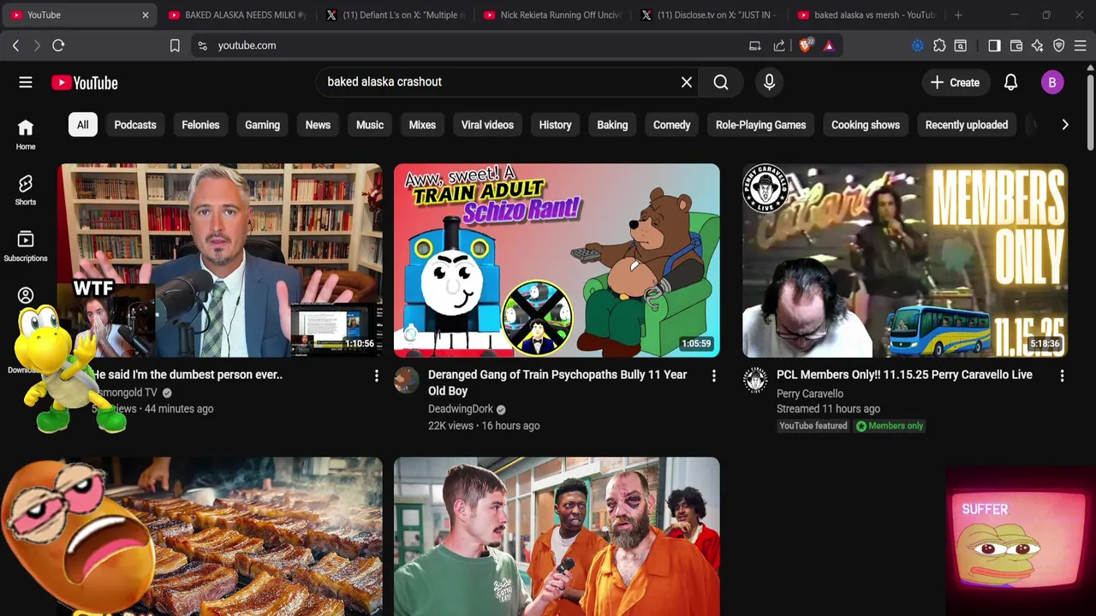Select the All filter chip
Image resolution: width=1096 pixels, height=616 pixels.
(82, 125)
